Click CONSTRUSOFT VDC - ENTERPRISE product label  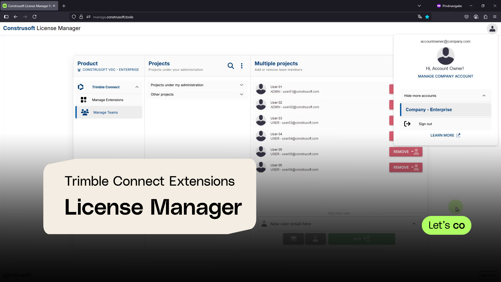click(111, 70)
